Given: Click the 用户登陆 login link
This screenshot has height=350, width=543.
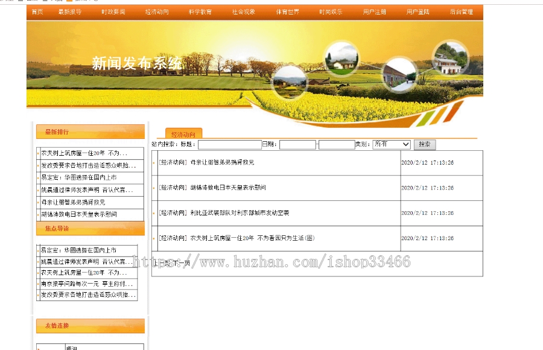Looking at the screenshot, I should [417, 11].
